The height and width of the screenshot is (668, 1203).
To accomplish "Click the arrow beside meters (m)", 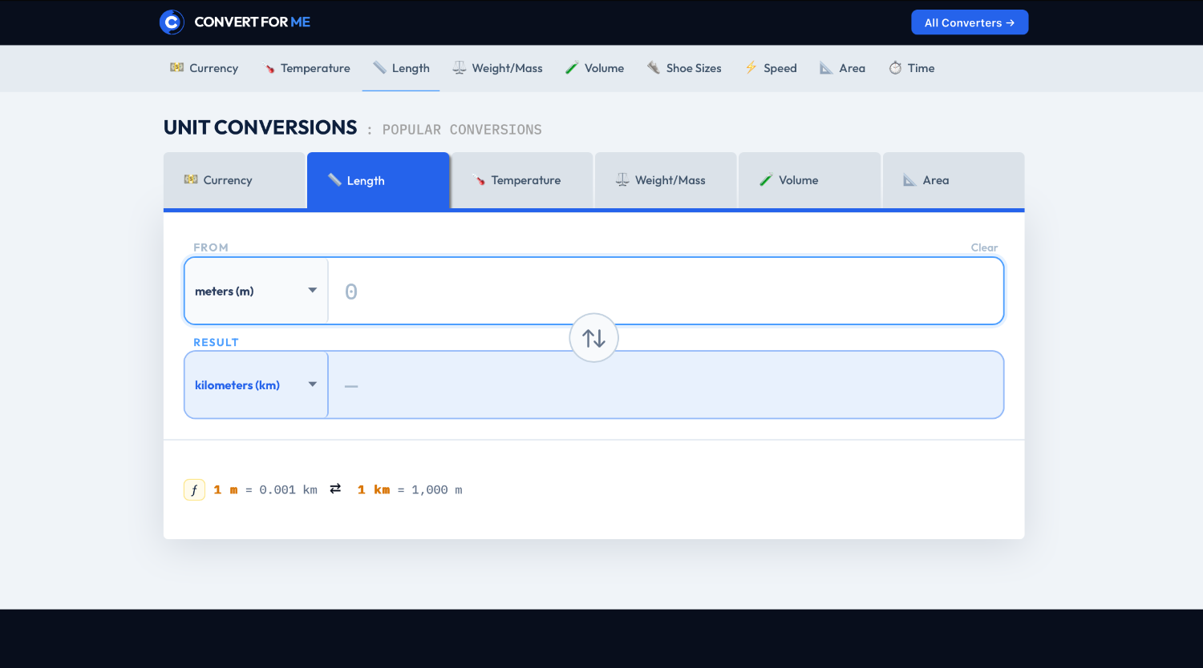I will [313, 291].
